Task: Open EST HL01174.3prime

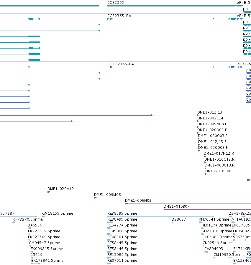Action: pyautogui.click(x=216, y=225)
